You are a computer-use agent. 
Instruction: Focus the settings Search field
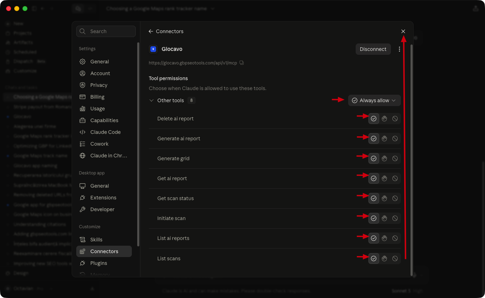(106, 31)
